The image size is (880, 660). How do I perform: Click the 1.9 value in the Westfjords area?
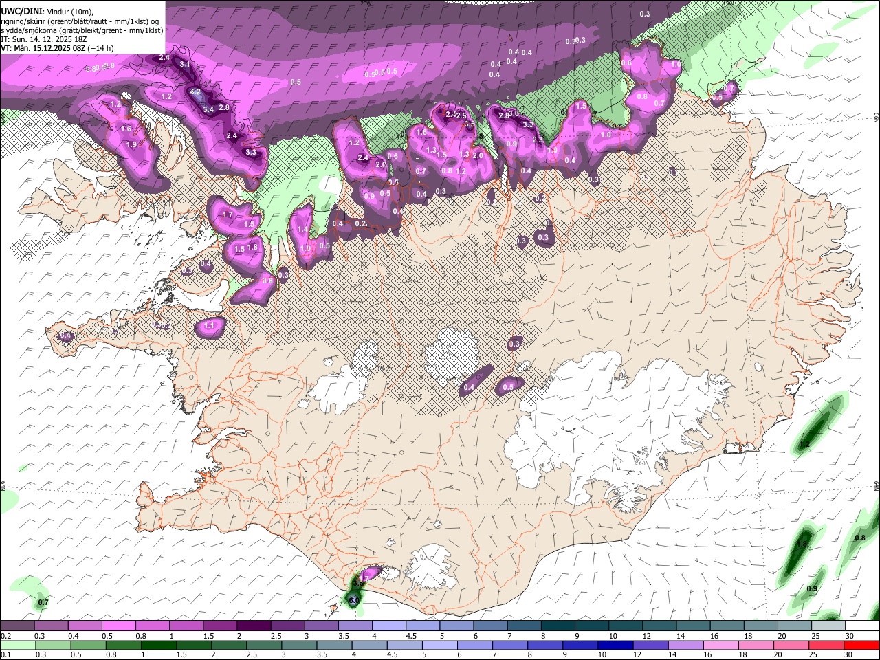coord(131,144)
